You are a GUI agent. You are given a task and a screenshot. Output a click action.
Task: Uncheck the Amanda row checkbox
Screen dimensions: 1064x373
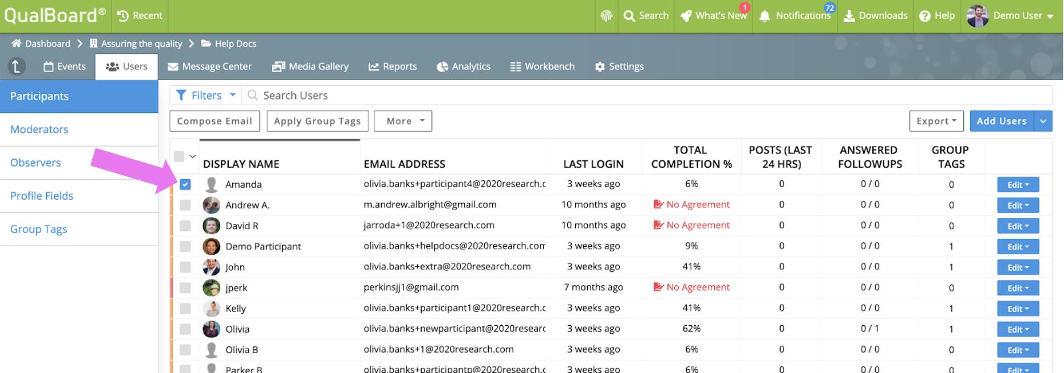point(185,184)
